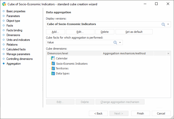
Task: Go to the Basic properties step
Action: point(16,11)
